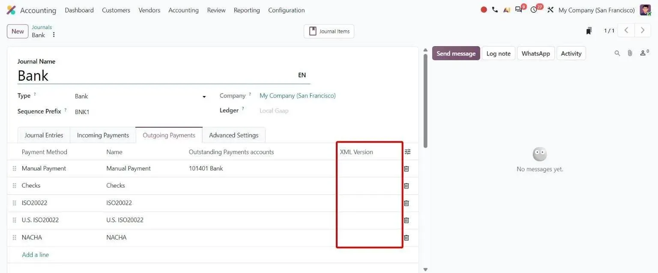Click the EN translation button in the name field
Image resolution: width=658 pixels, height=273 pixels.
pos(302,75)
